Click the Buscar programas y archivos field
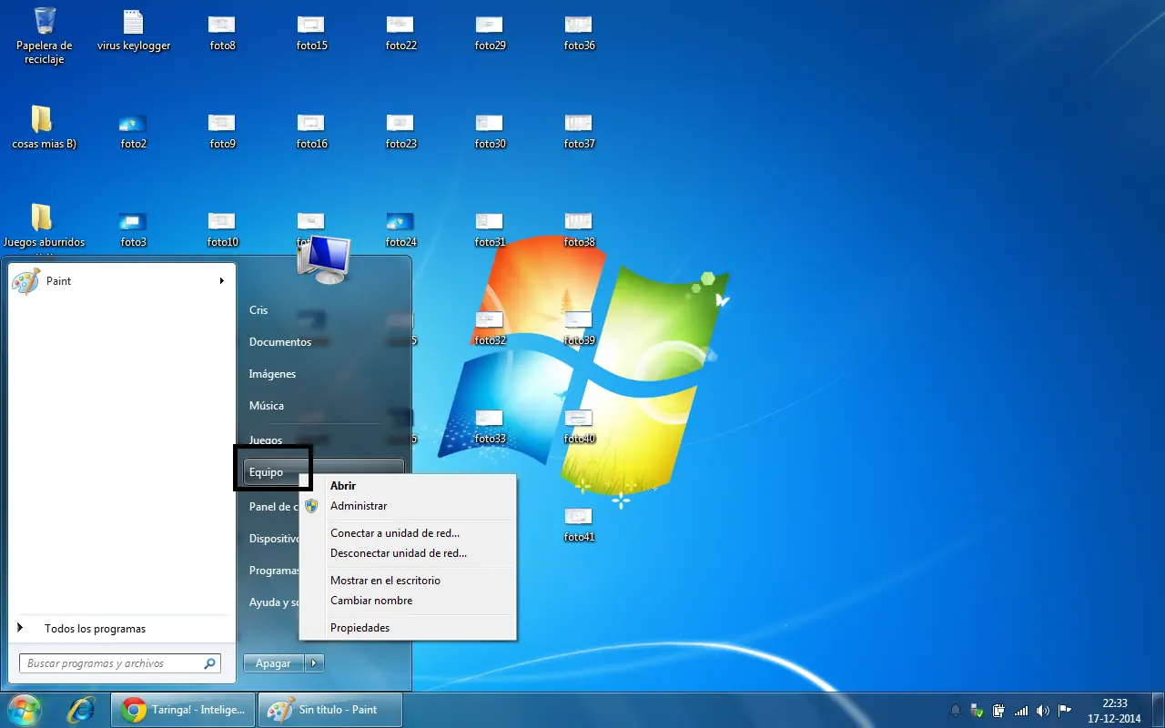 (x=119, y=663)
